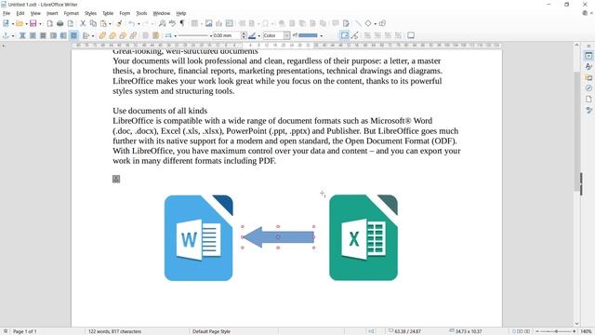595x335 pixels.
Task: Open the File menu
Action: 7,13
